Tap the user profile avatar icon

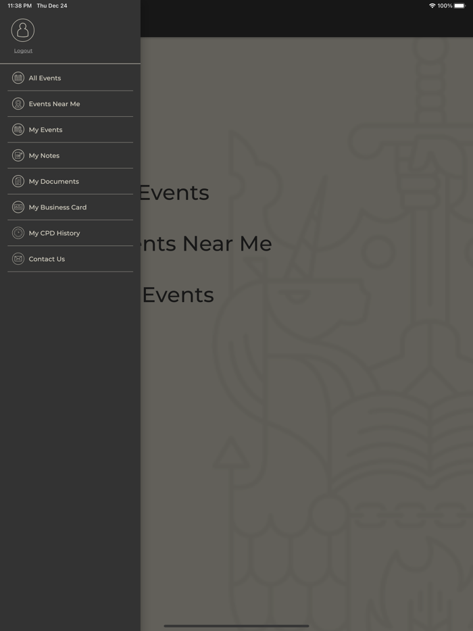pos(23,29)
